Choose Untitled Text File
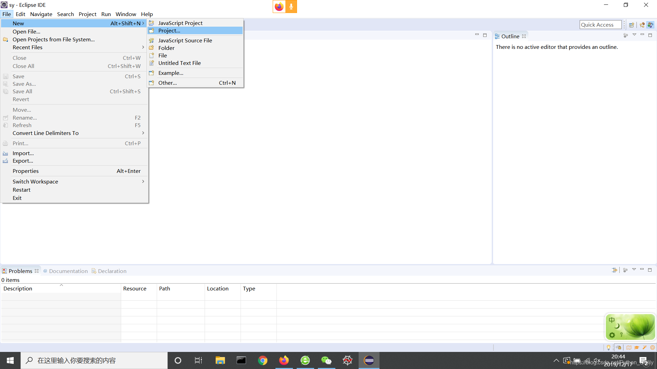This screenshot has height=369, width=657. click(195, 63)
